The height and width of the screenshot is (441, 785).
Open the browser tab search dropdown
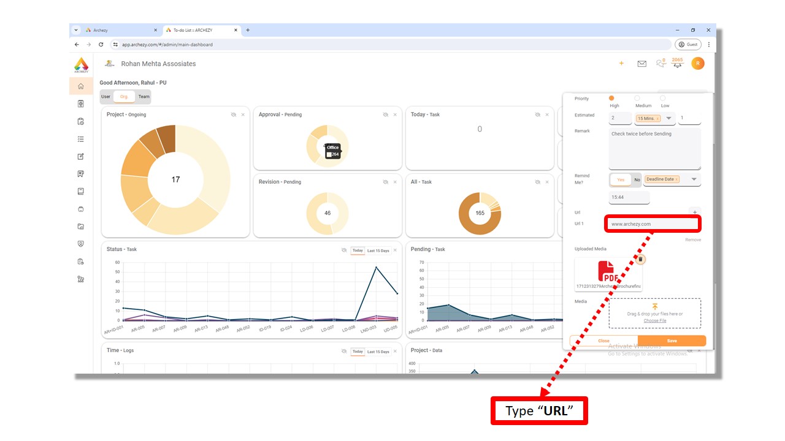tap(76, 29)
